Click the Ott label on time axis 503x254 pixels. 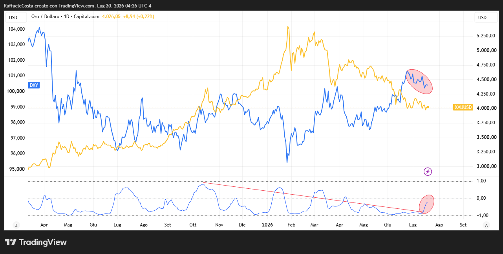193,225
